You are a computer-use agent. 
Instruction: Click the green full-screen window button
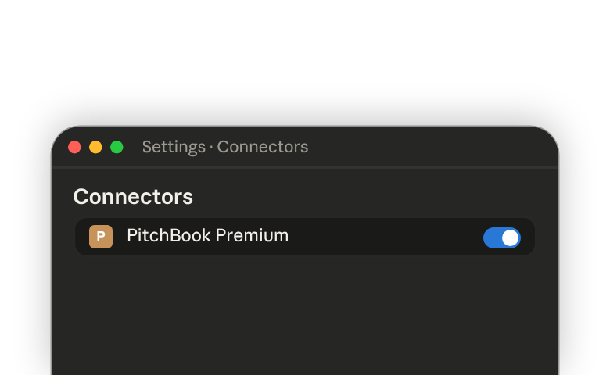pyautogui.click(x=117, y=148)
